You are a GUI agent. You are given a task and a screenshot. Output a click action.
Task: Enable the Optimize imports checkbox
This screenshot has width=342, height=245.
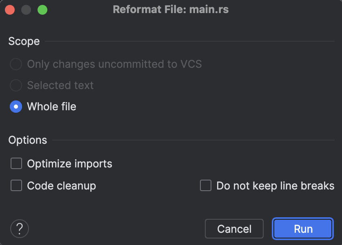coord(16,163)
